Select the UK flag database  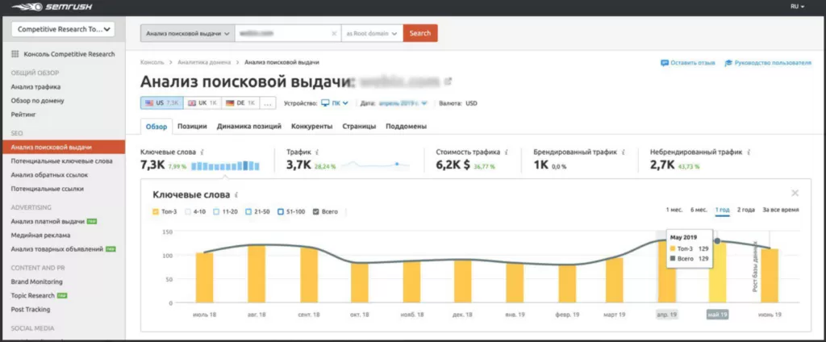pyautogui.click(x=202, y=103)
